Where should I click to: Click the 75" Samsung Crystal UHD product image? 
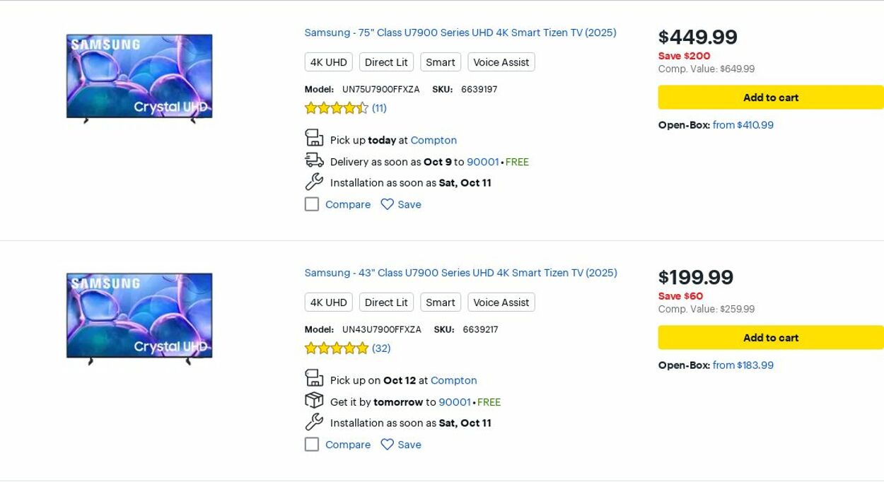(x=139, y=78)
